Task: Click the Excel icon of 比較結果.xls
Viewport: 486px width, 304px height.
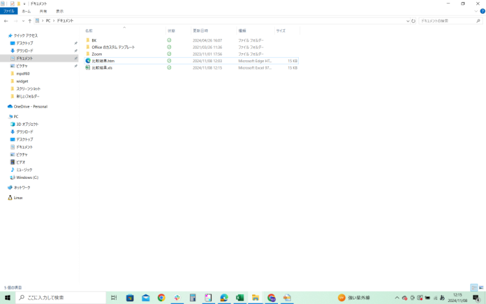Action: [87, 67]
